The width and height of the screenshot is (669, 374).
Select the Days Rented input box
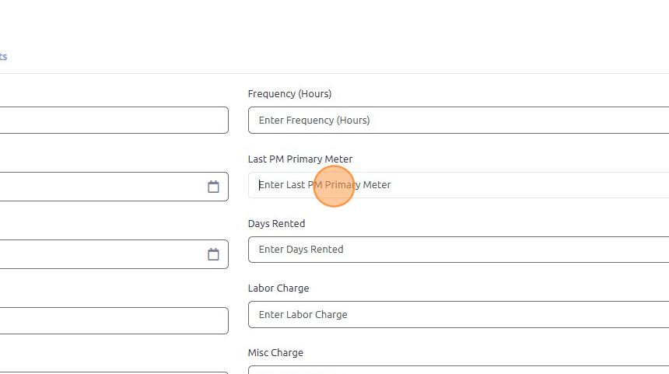[459, 250]
